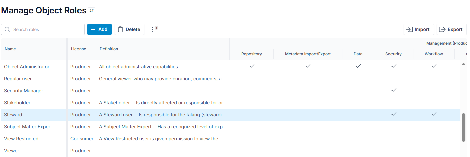The width and height of the screenshot is (470, 157).
Task: Toggle Workflow capability for Object Administrator
Action: pyautogui.click(x=434, y=66)
